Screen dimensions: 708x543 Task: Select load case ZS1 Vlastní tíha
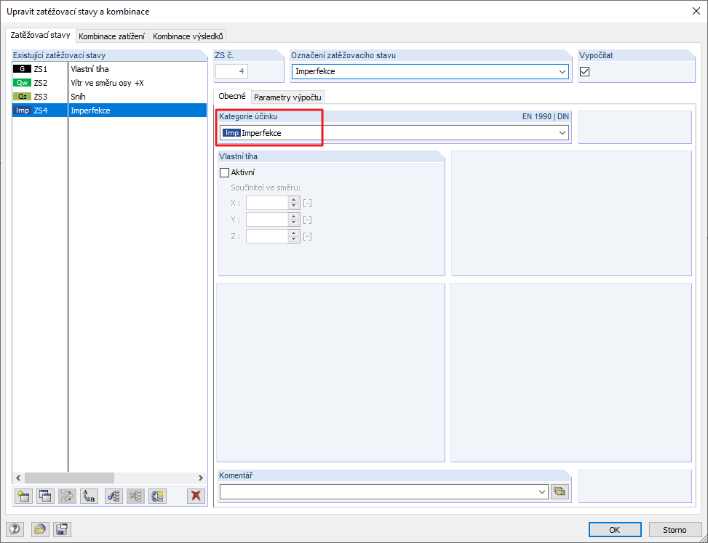[x=109, y=69]
